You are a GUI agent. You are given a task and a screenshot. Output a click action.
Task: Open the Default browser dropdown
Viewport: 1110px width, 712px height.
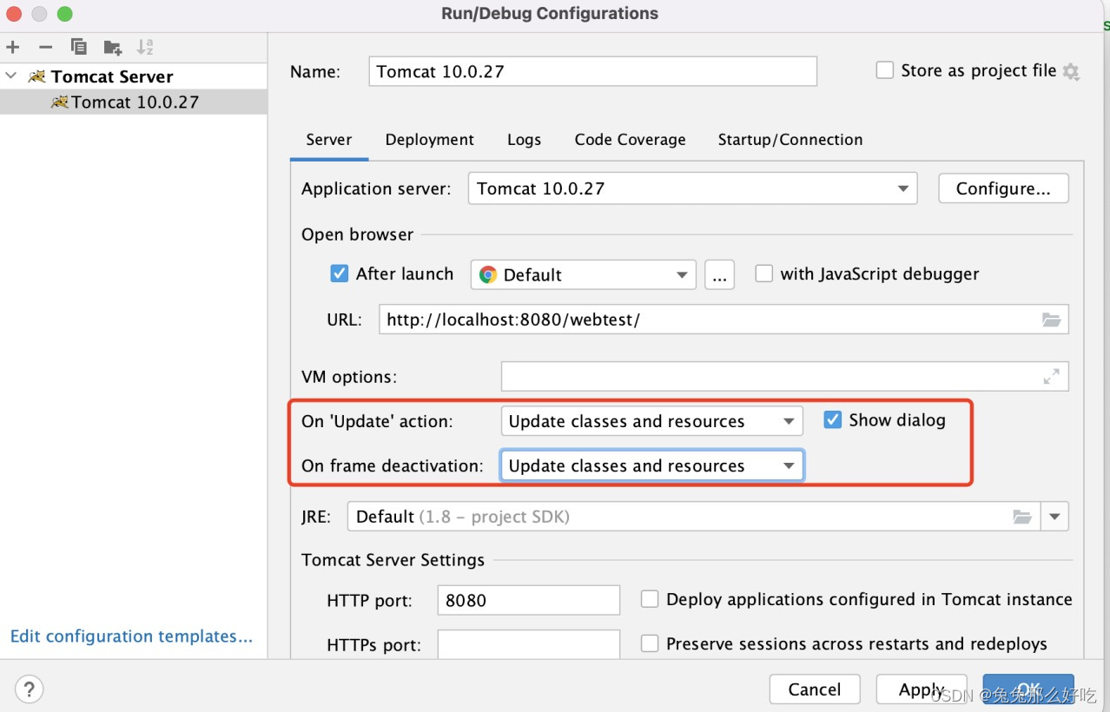click(583, 274)
